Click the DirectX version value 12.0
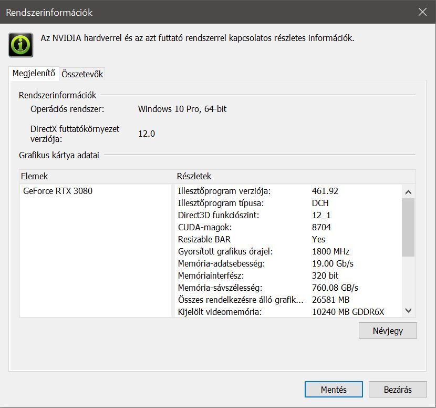This screenshot has height=408, width=436. 147,134
